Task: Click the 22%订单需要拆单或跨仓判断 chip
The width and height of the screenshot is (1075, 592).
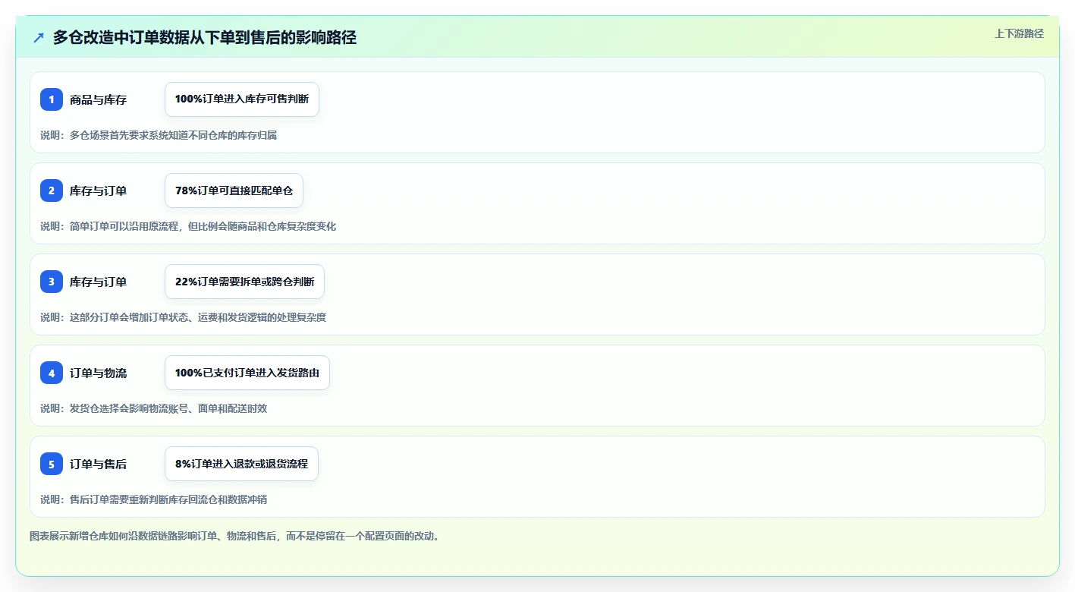Action: click(244, 282)
